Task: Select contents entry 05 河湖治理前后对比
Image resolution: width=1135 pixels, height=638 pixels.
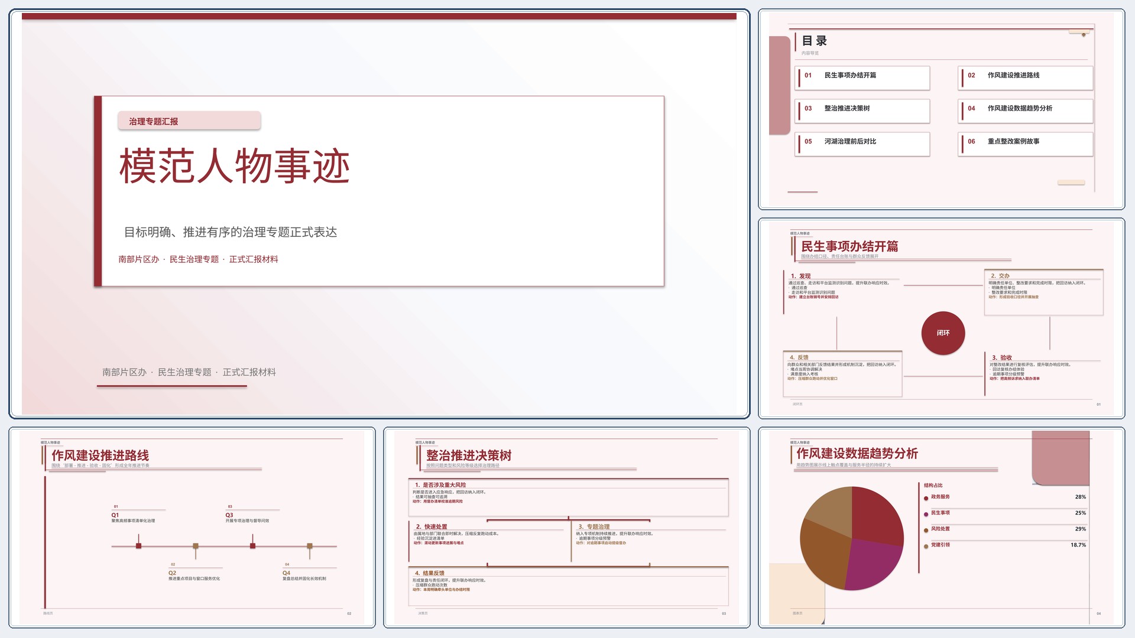Action: point(862,144)
